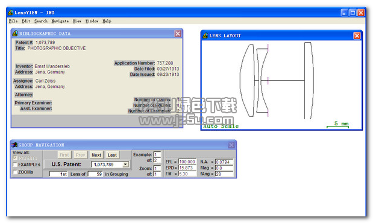Click the Lens Layout panel icon
Screen dimensions: 373x223
click(x=205, y=36)
